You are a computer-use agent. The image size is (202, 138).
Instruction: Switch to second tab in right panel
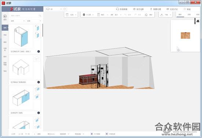pyautogui.click(x=189, y=15)
